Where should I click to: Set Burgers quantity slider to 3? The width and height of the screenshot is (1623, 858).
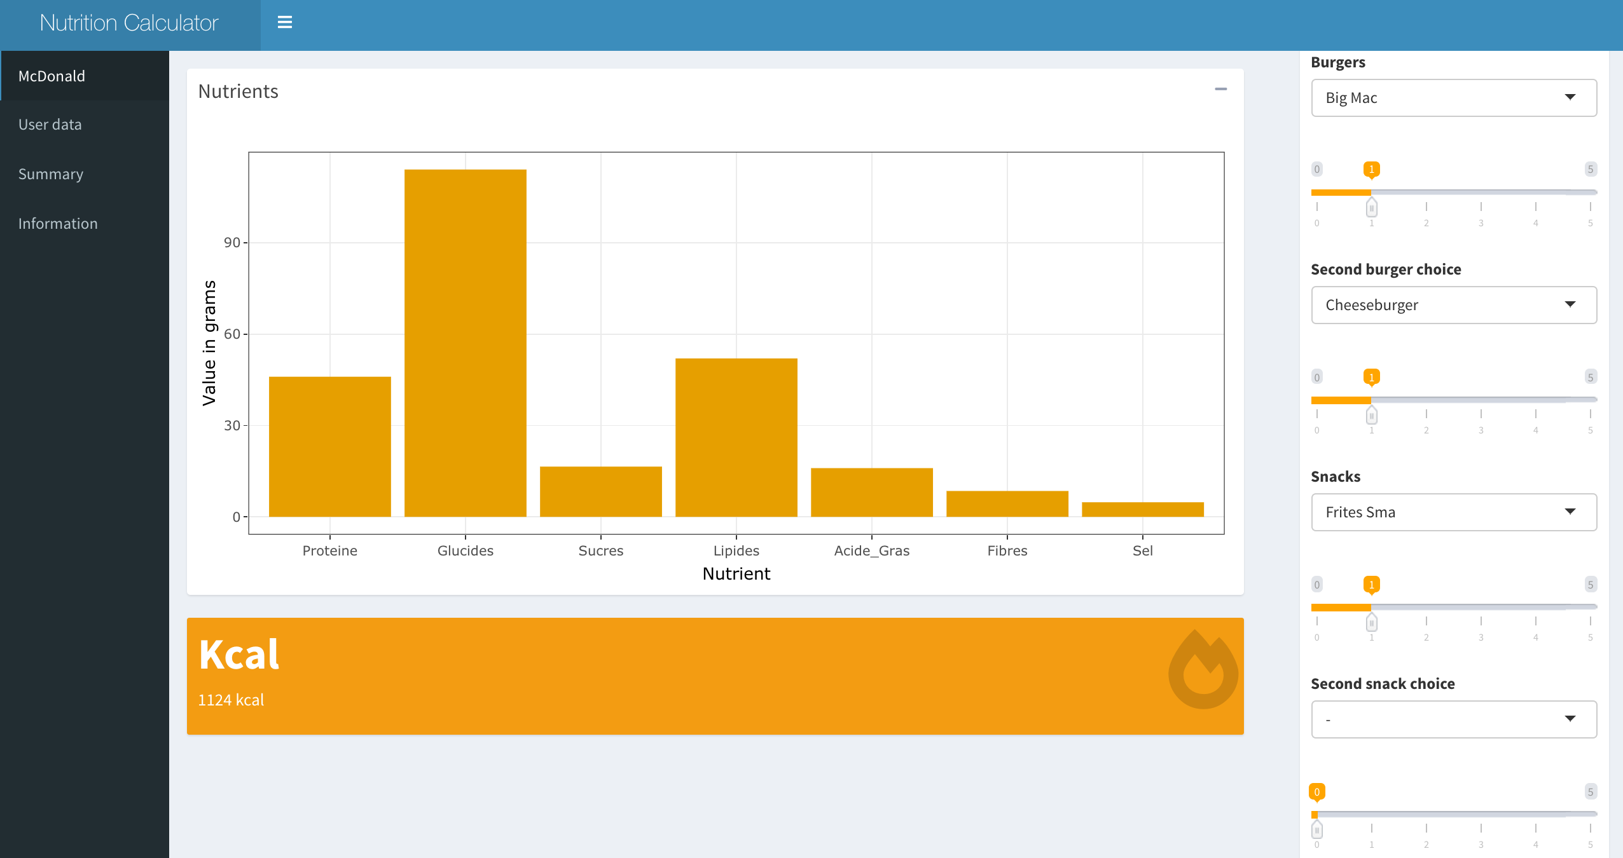pyautogui.click(x=1481, y=192)
